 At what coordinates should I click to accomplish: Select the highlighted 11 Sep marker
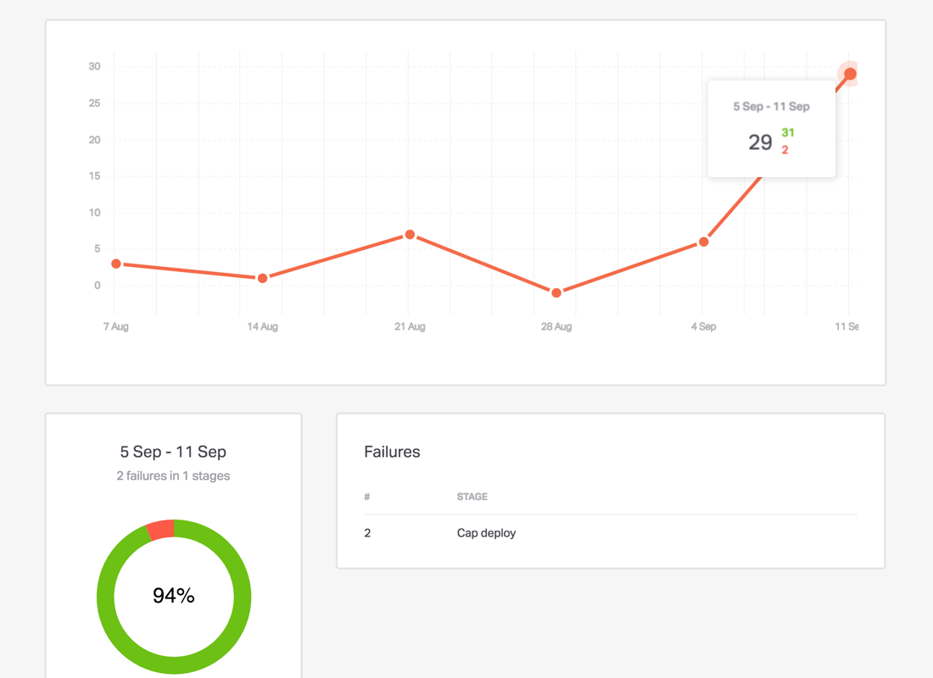tap(849, 75)
